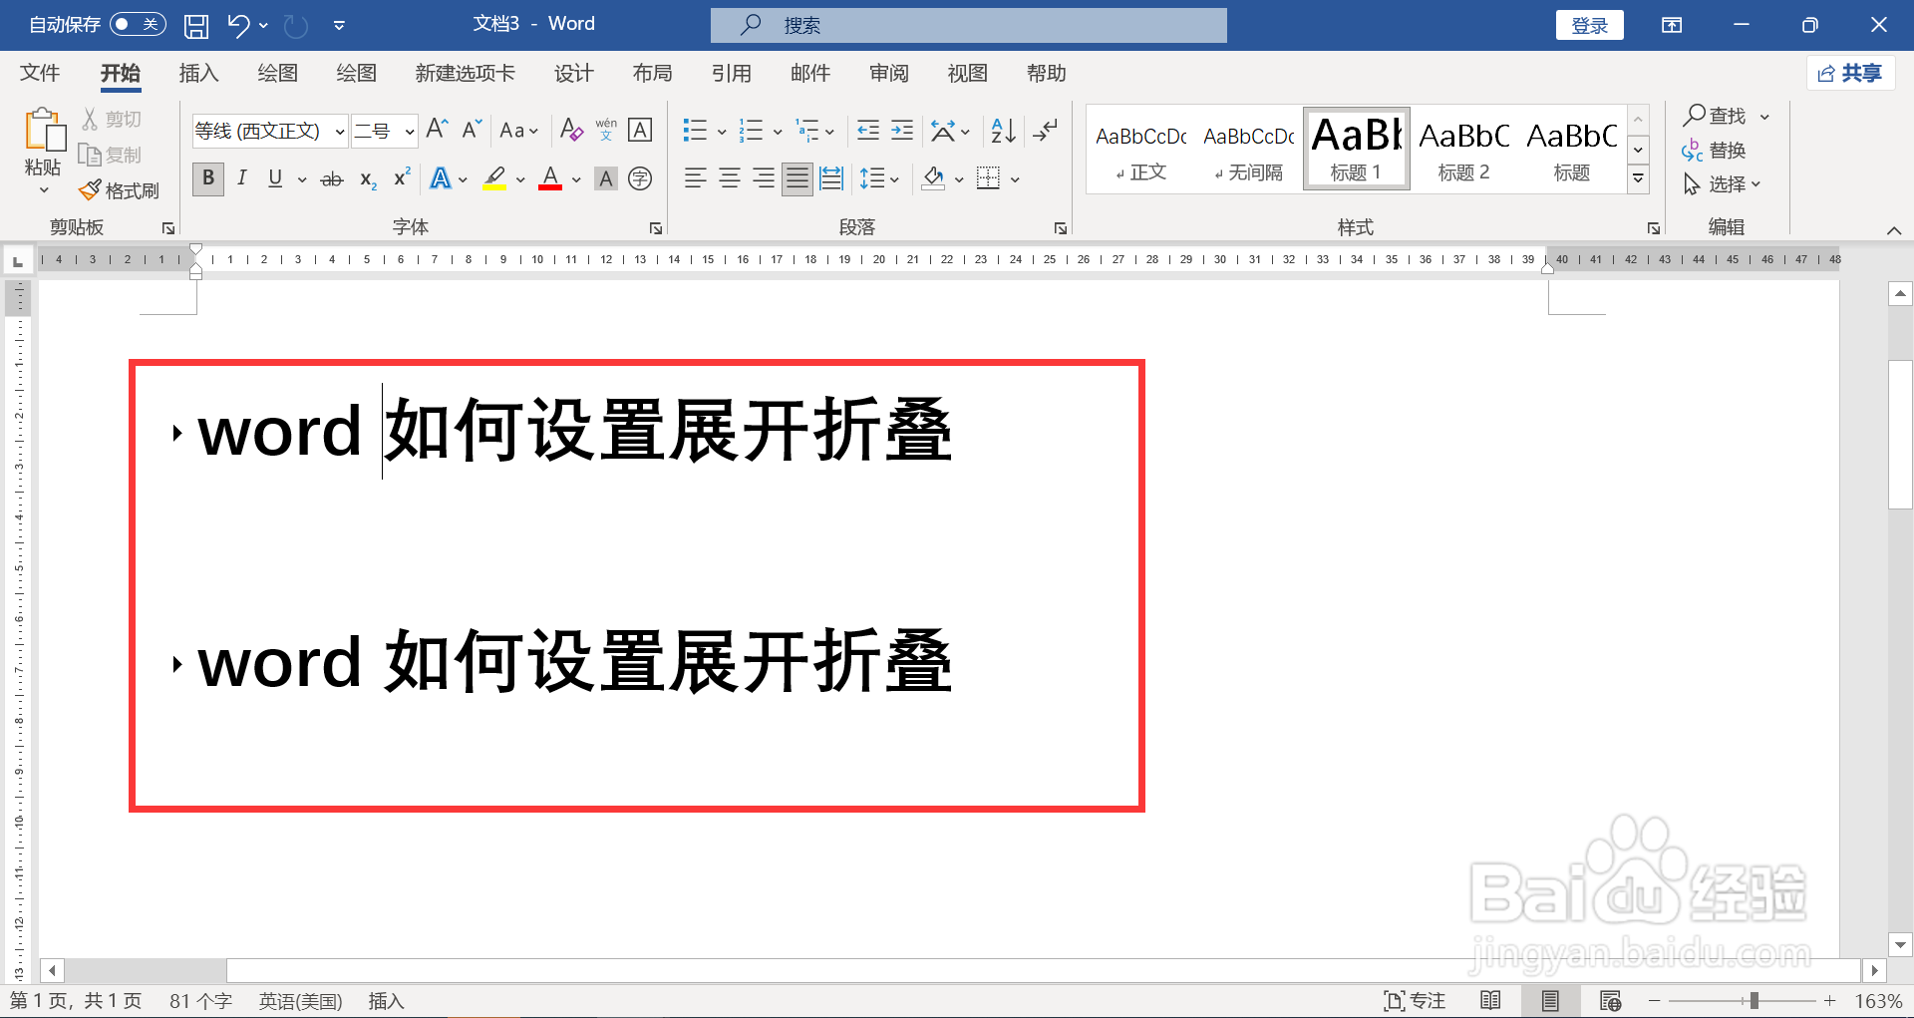Apply the 正文 normal style
The width and height of the screenshot is (1914, 1018).
[1140, 149]
